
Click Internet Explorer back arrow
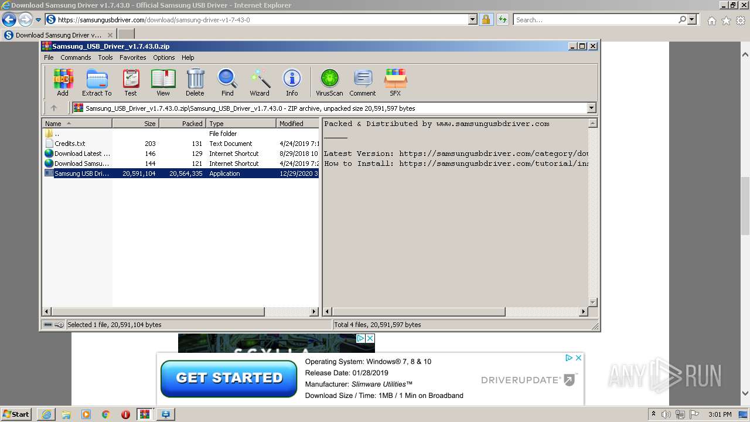[9, 20]
